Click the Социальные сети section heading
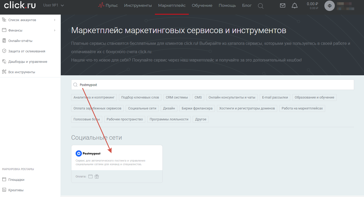The width and height of the screenshot is (364, 197). tap(96, 138)
